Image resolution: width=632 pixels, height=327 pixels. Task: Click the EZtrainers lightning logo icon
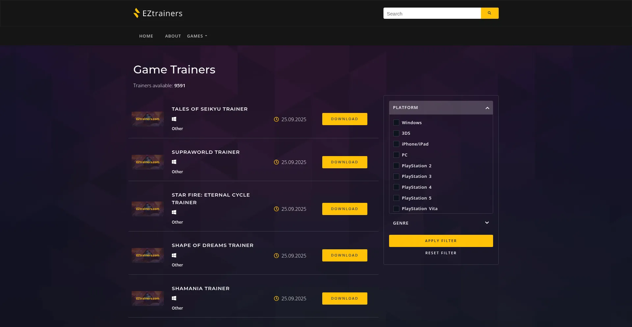[137, 13]
